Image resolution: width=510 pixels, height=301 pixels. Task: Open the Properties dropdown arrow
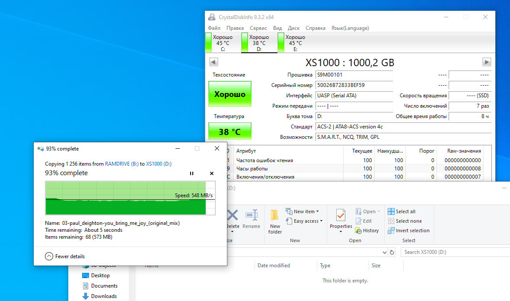pyautogui.click(x=341, y=232)
